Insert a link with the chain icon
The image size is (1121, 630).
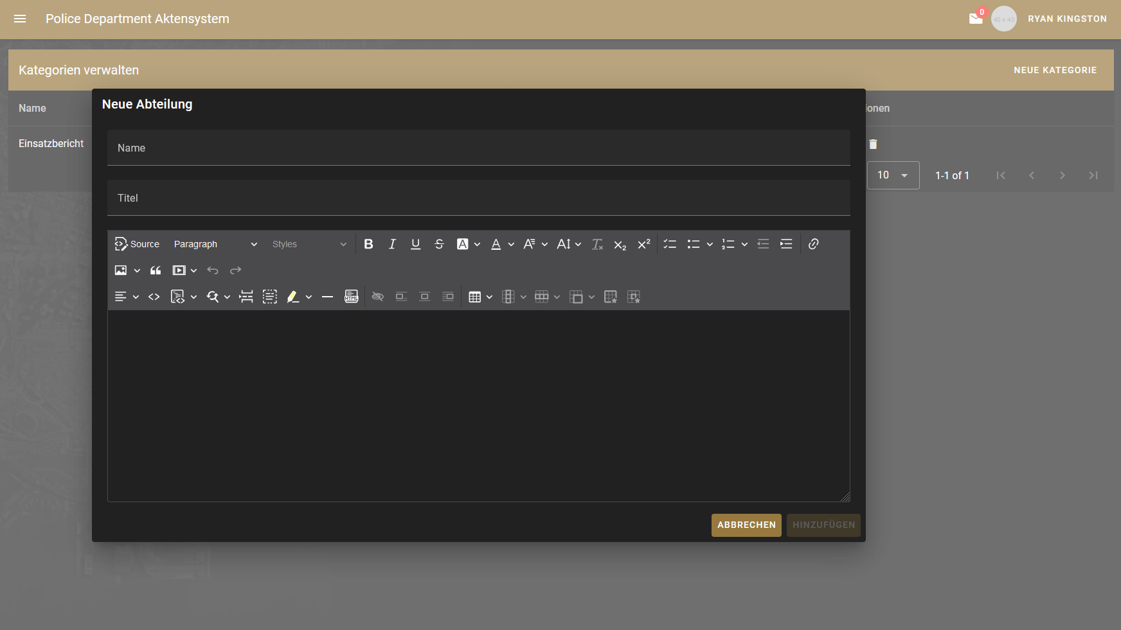pyautogui.click(x=813, y=244)
